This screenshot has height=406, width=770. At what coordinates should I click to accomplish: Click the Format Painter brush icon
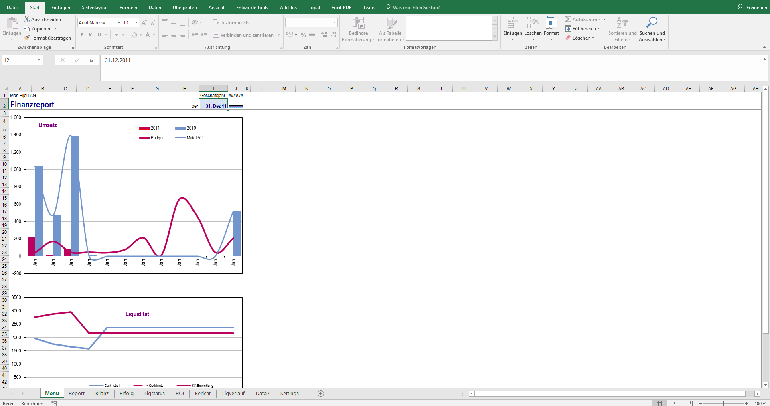click(x=27, y=38)
